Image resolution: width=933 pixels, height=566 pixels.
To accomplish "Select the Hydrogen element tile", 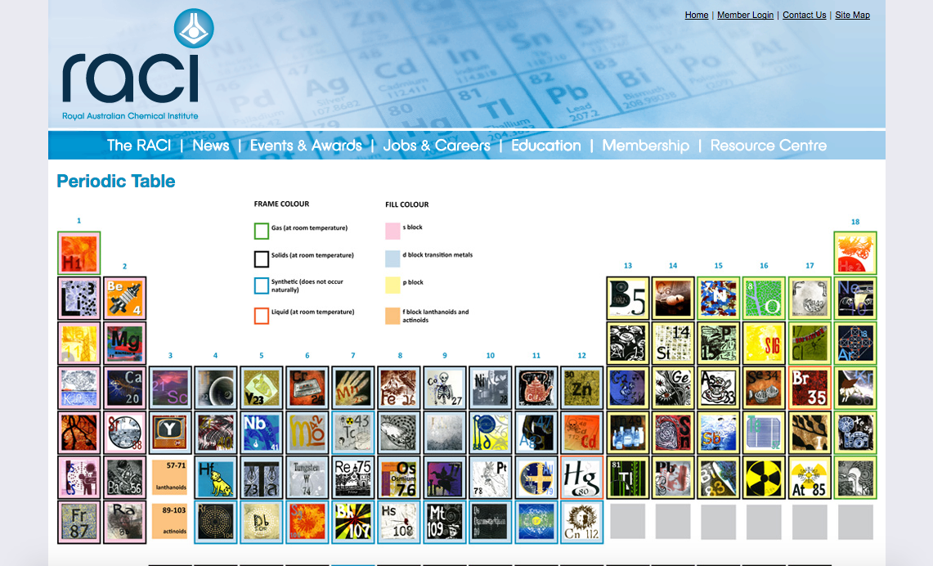I will [78, 253].
